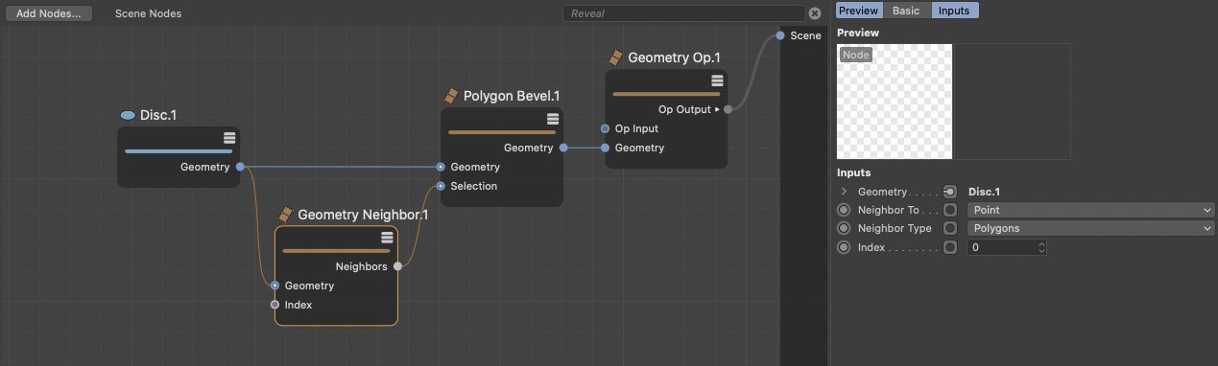The width and height of the screenshot is (1218, 366).
Task: Click the Selection label on Polygon Bevel.1
Action: click(x=473, y=186)
